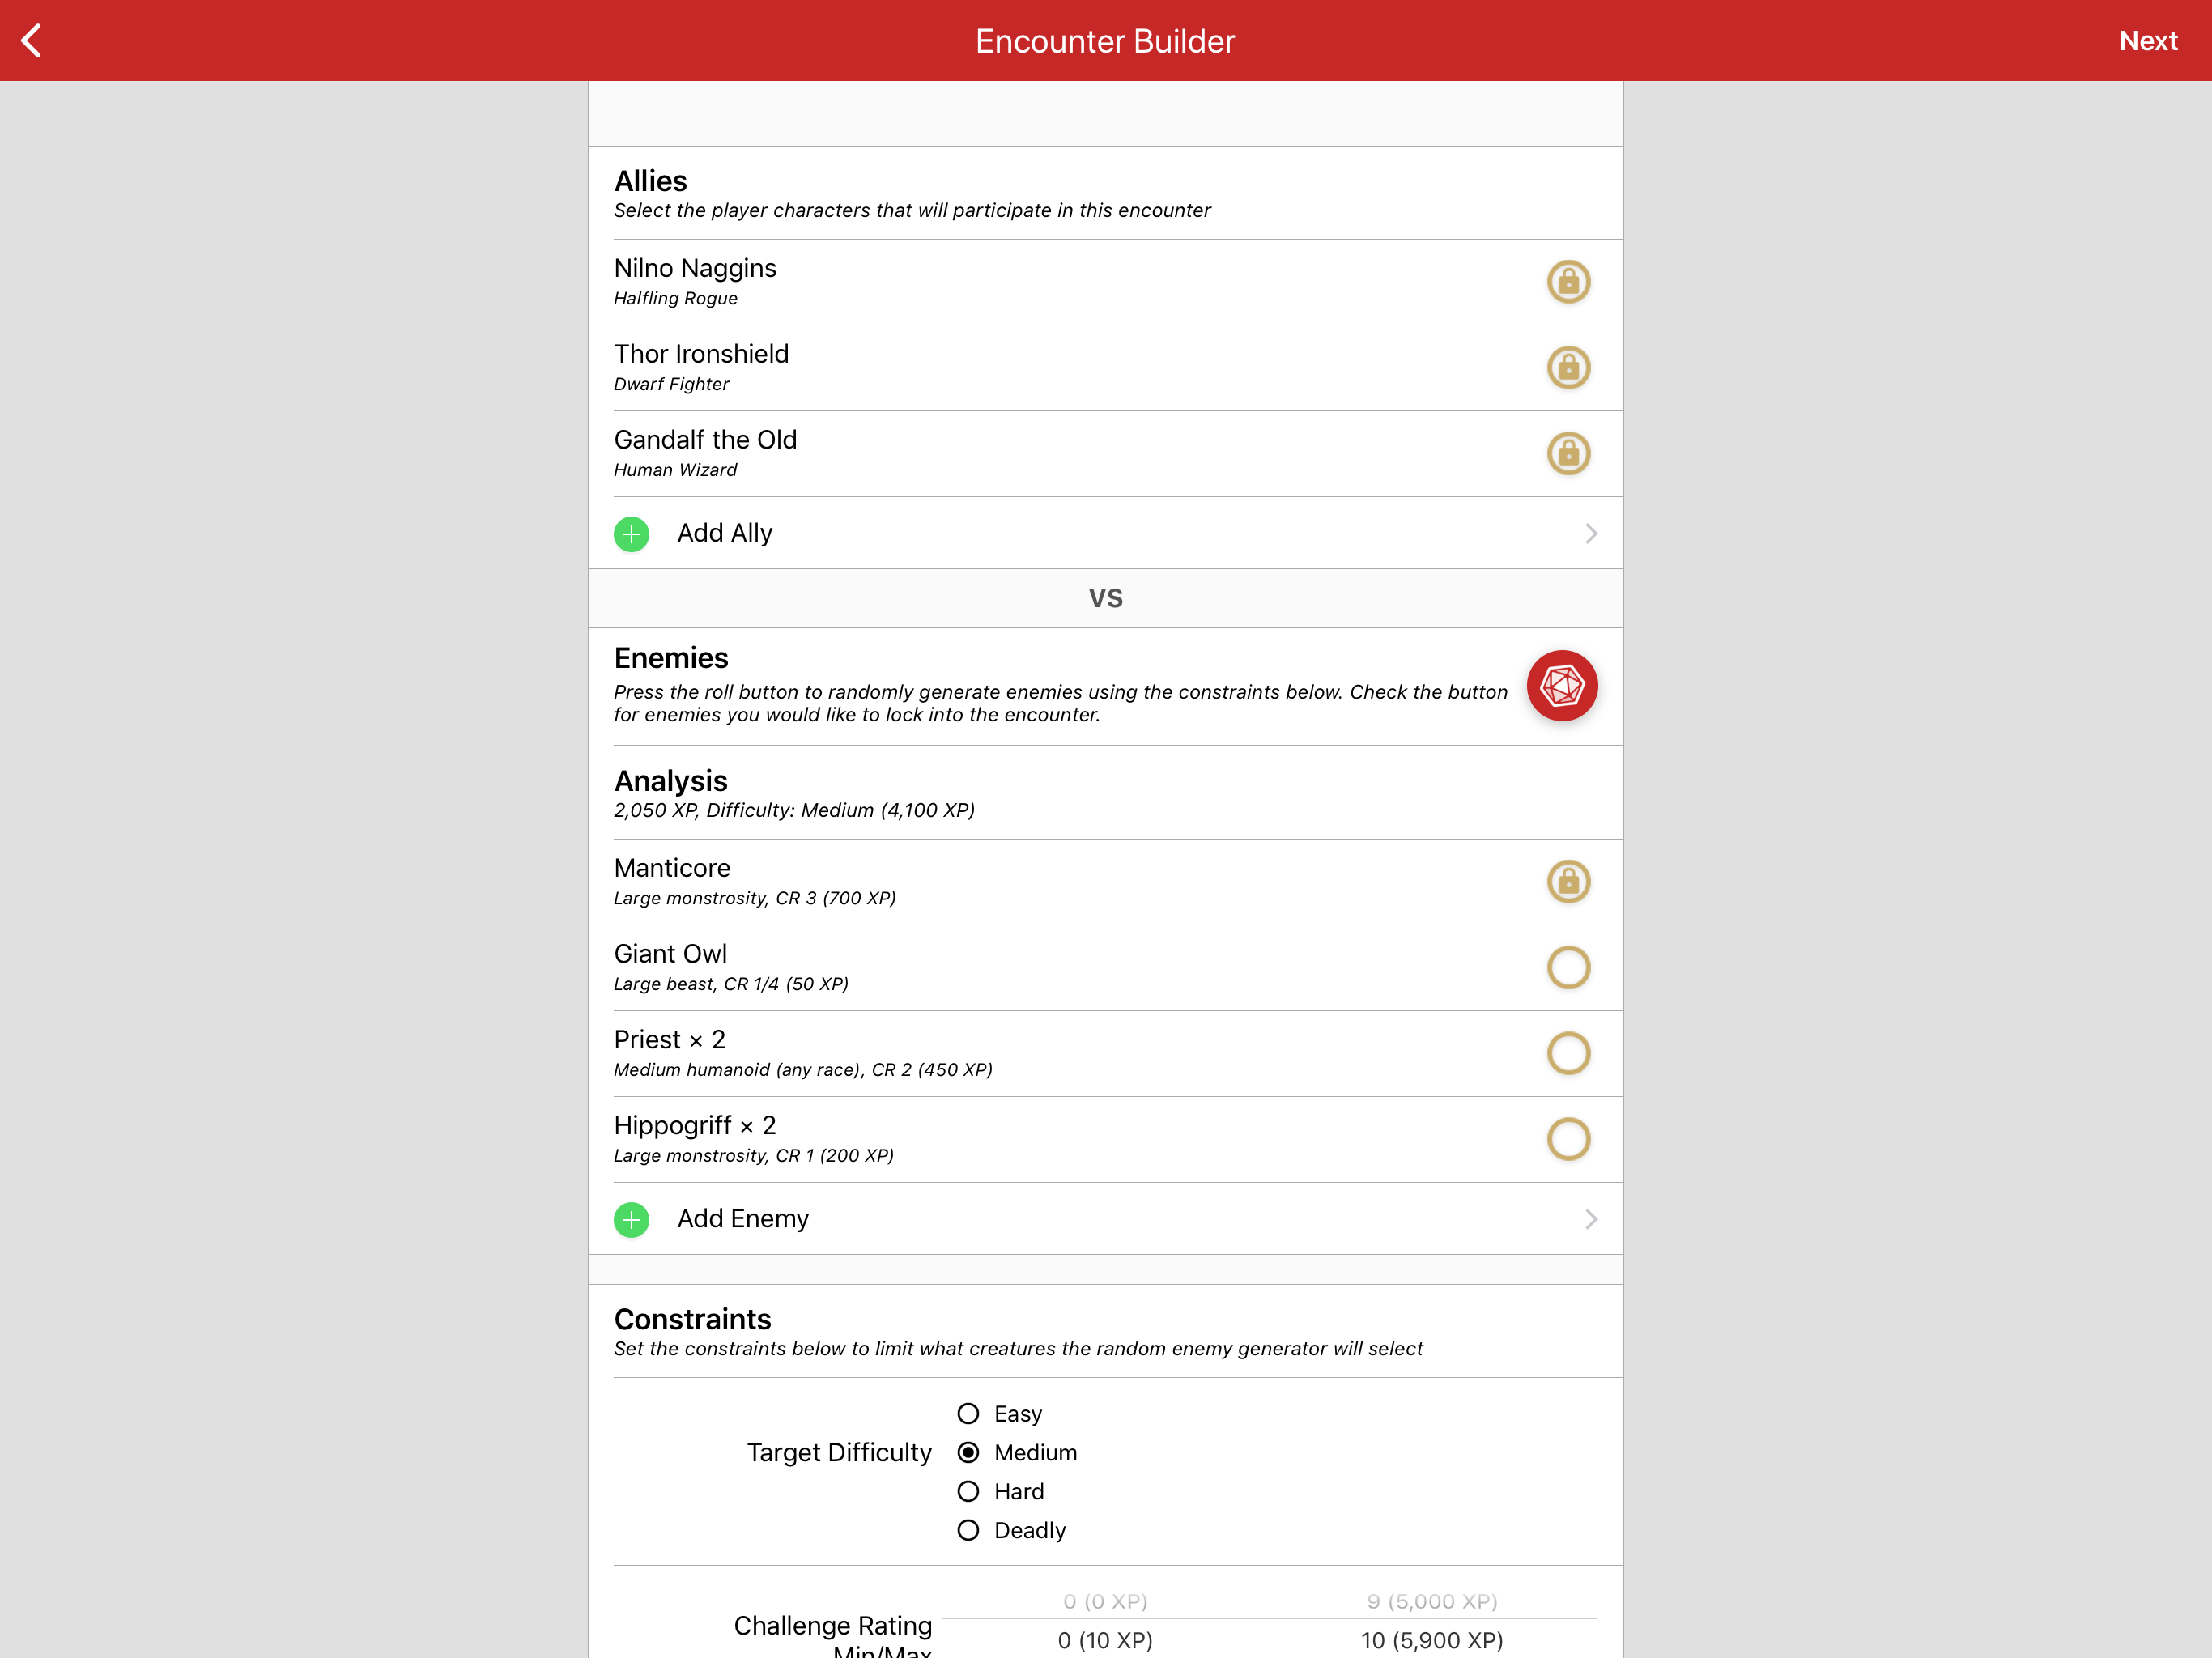The image size is (2212, 1658).
Task: Pick maximum challenge rating 10 (5,900 XP)
Action: coord(1432,1640)
